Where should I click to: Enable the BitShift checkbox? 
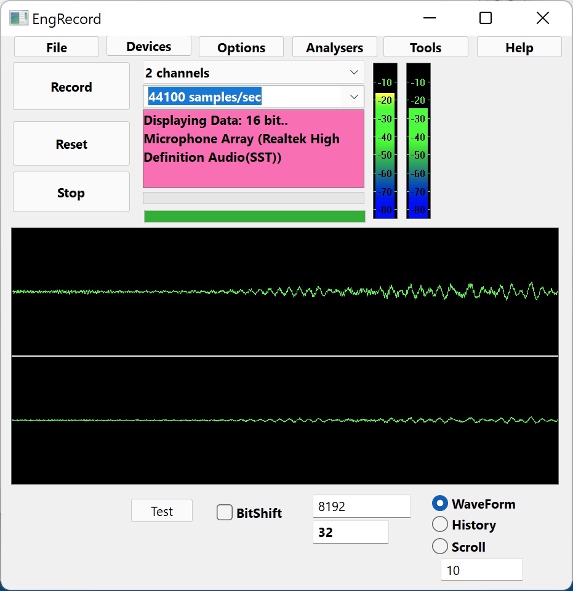[x=225, y=513]
